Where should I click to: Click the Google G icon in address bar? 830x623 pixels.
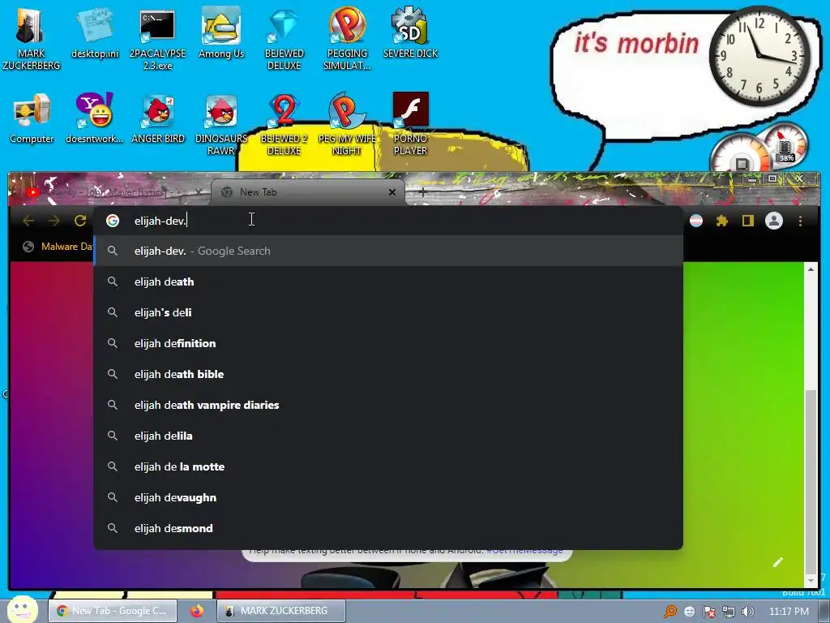112,221
